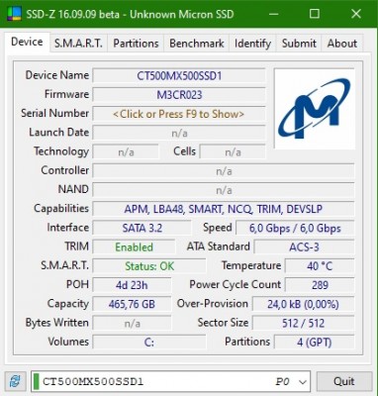Click the Quit button
The image size is (378, 396).
pyautogui.click(x=344, y=381)
